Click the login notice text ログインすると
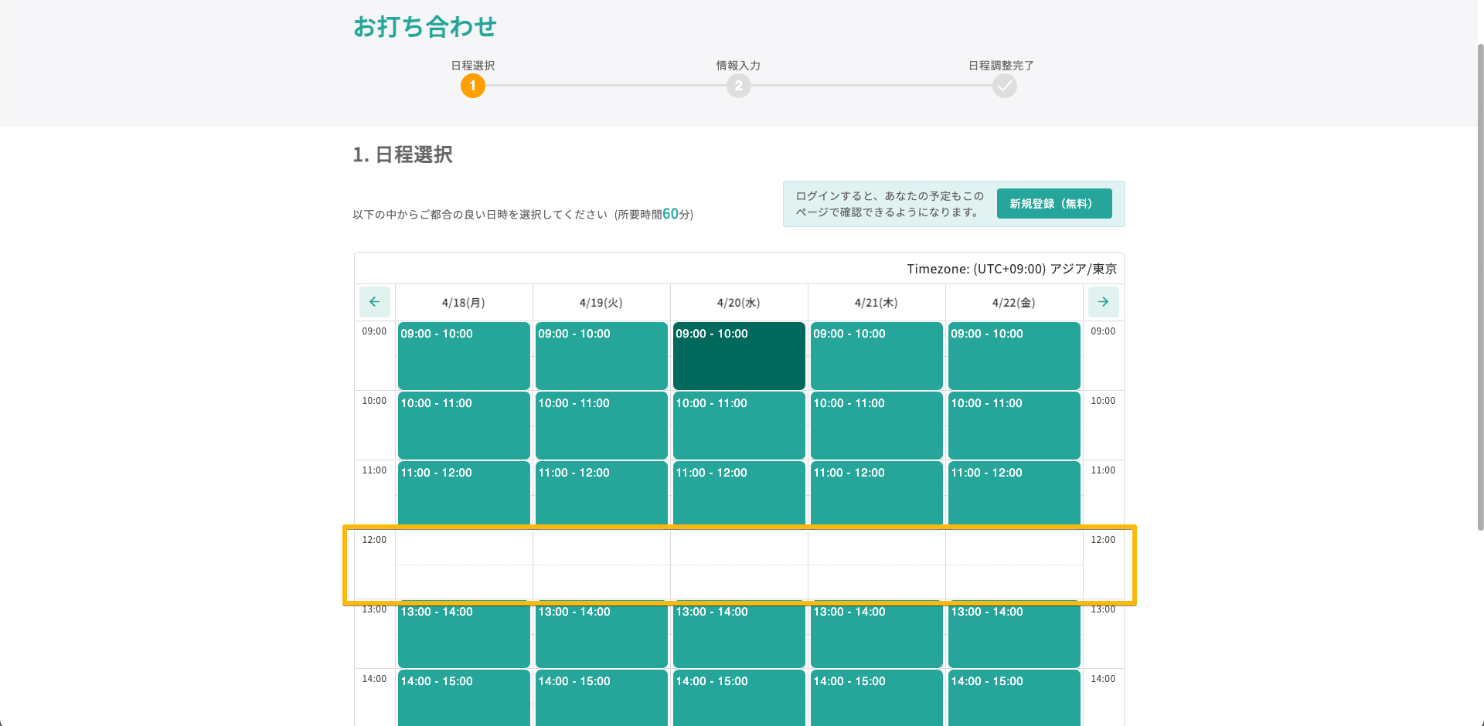1484x726 pixels. 890,204
